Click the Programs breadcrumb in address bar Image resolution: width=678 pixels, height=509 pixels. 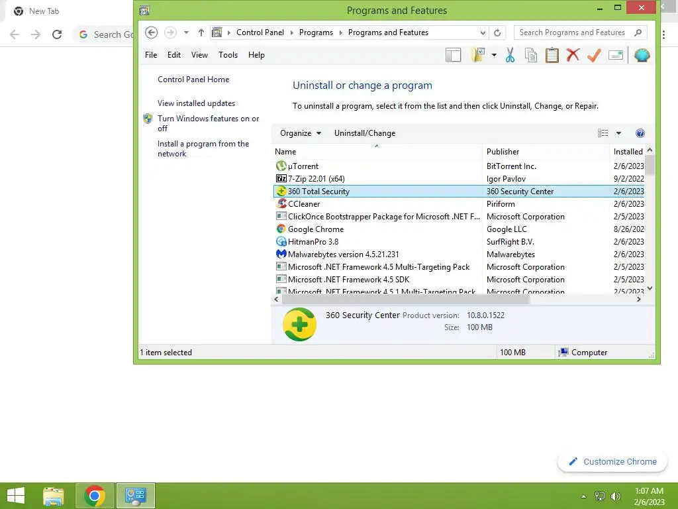[x=316, y=32]
